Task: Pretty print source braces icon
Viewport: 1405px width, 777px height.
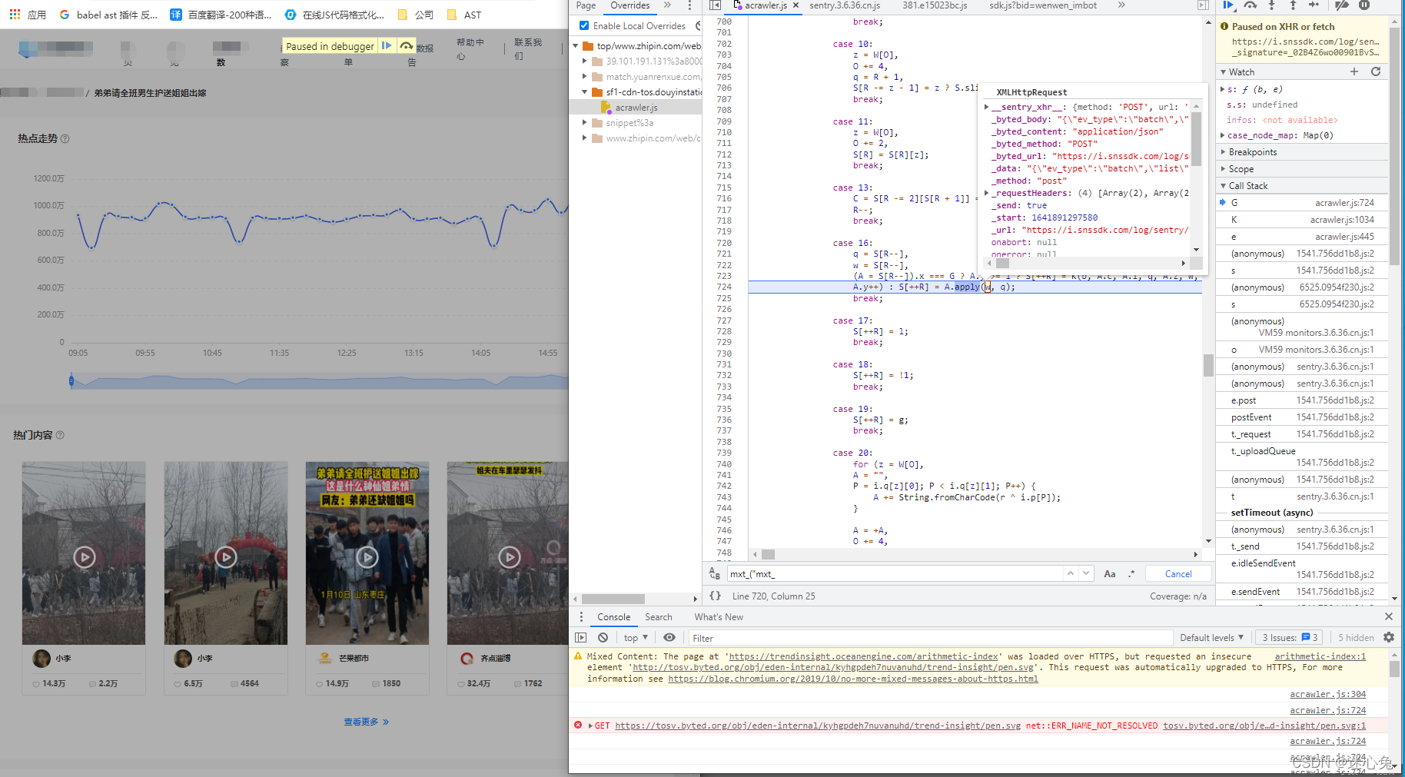Action: (715, 596)
